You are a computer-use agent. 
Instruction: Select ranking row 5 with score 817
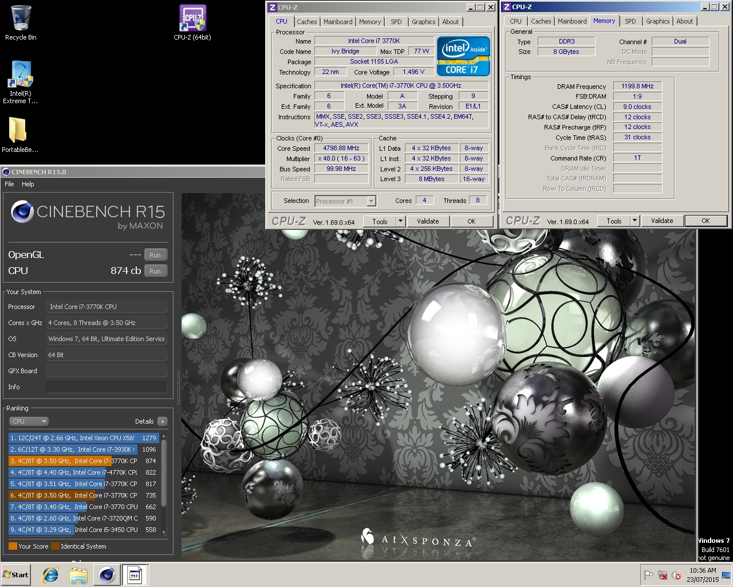84,484
